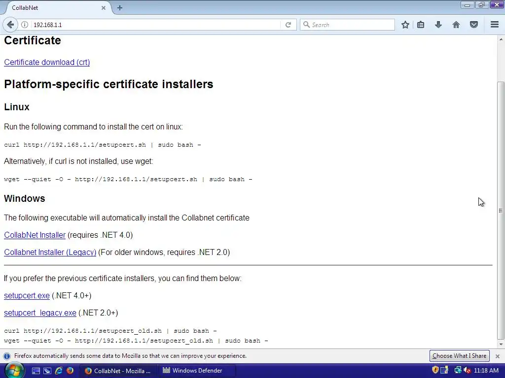Download setupcert.exe
Viewport: 505px width, 378px height.
click(27, 295)
